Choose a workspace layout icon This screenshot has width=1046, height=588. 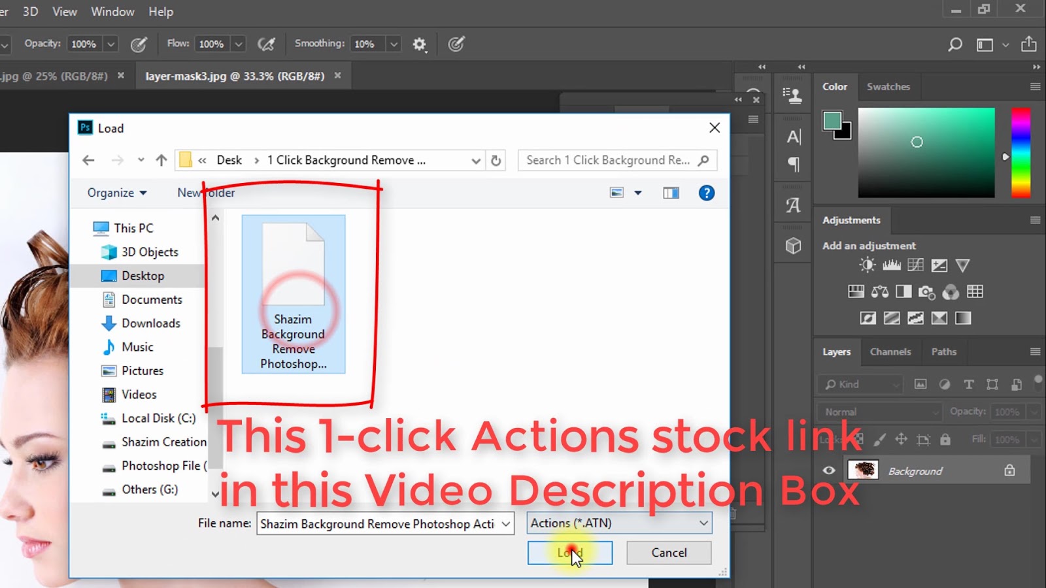[x=985, y=44]
